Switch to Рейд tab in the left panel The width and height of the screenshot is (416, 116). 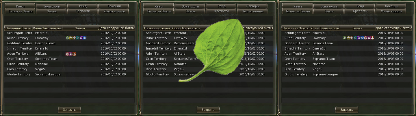coord(83,6)
